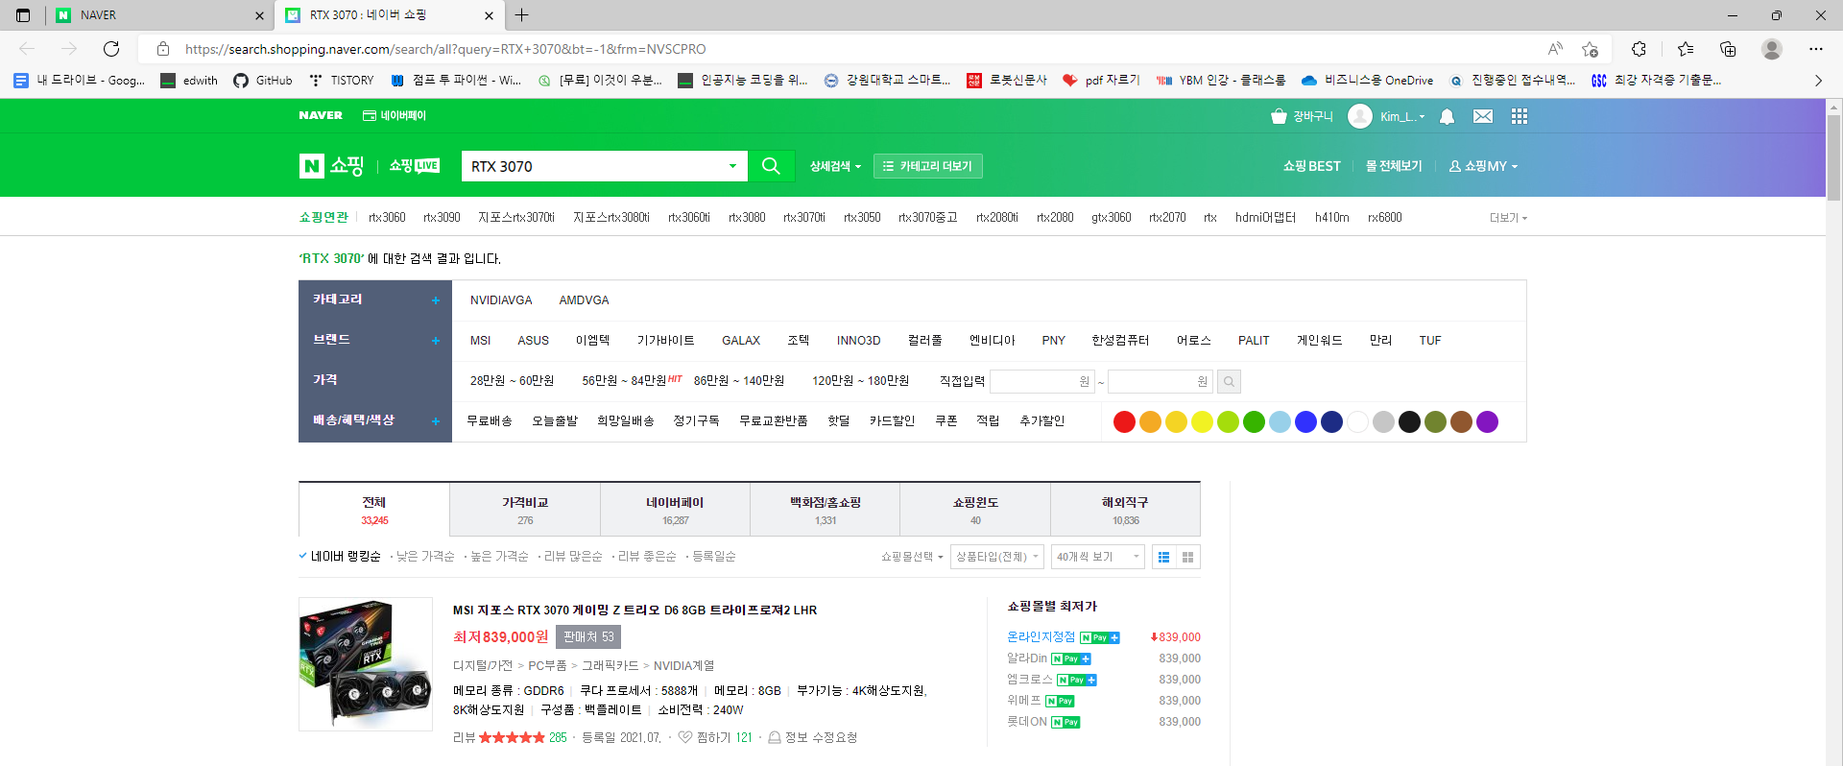Screen dimensions: 1843x766
Task: Pick the black color swatch
Action: tap(1409, 421)
